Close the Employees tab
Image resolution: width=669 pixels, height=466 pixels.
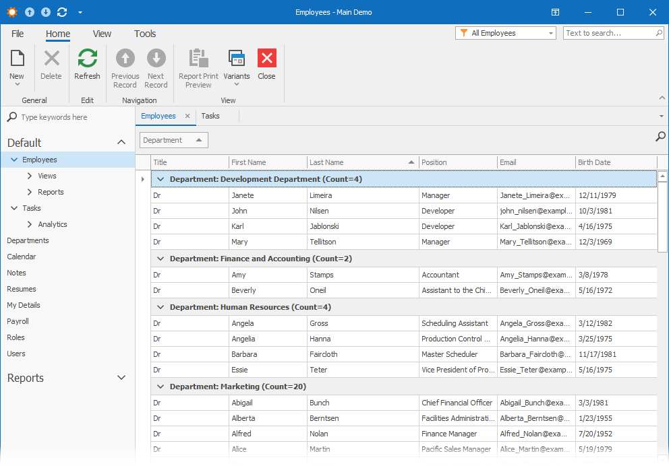coord(187,116)
